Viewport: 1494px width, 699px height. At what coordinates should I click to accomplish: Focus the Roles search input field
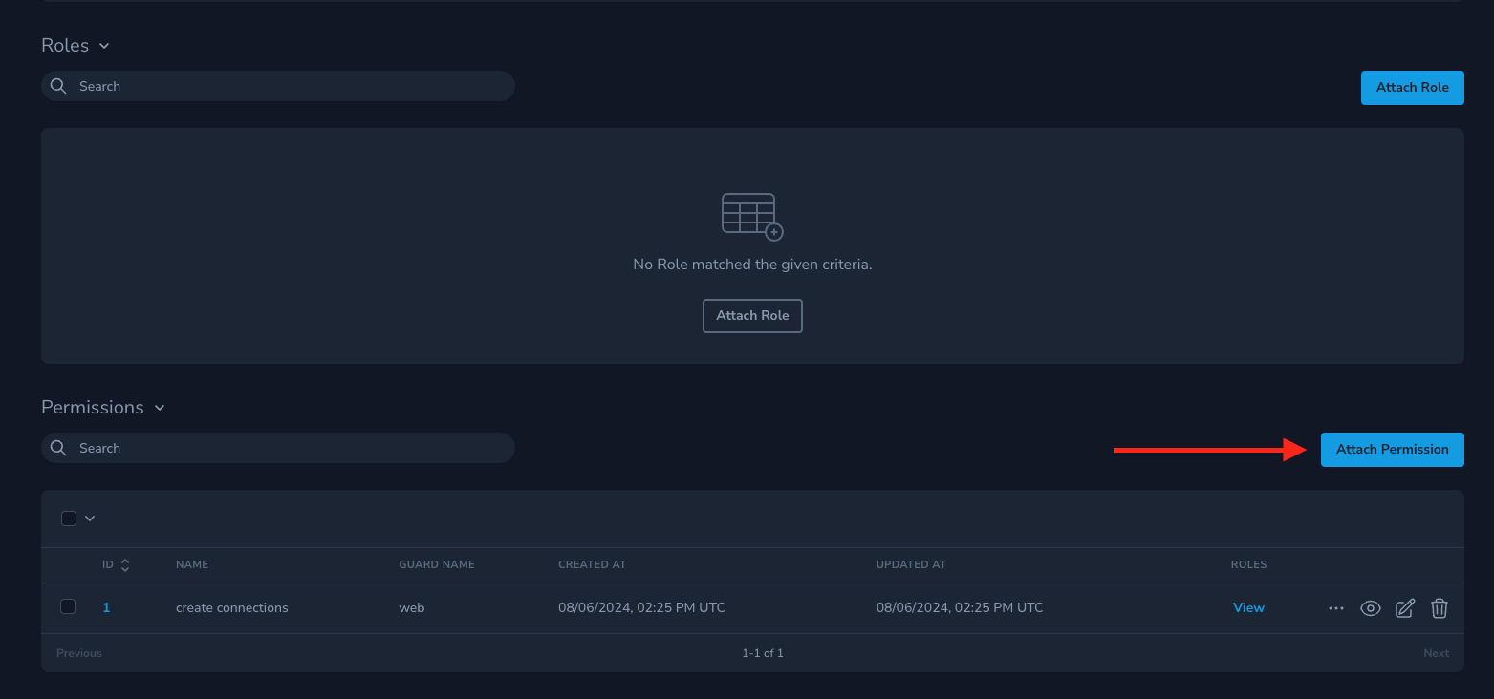coord(287,86)
